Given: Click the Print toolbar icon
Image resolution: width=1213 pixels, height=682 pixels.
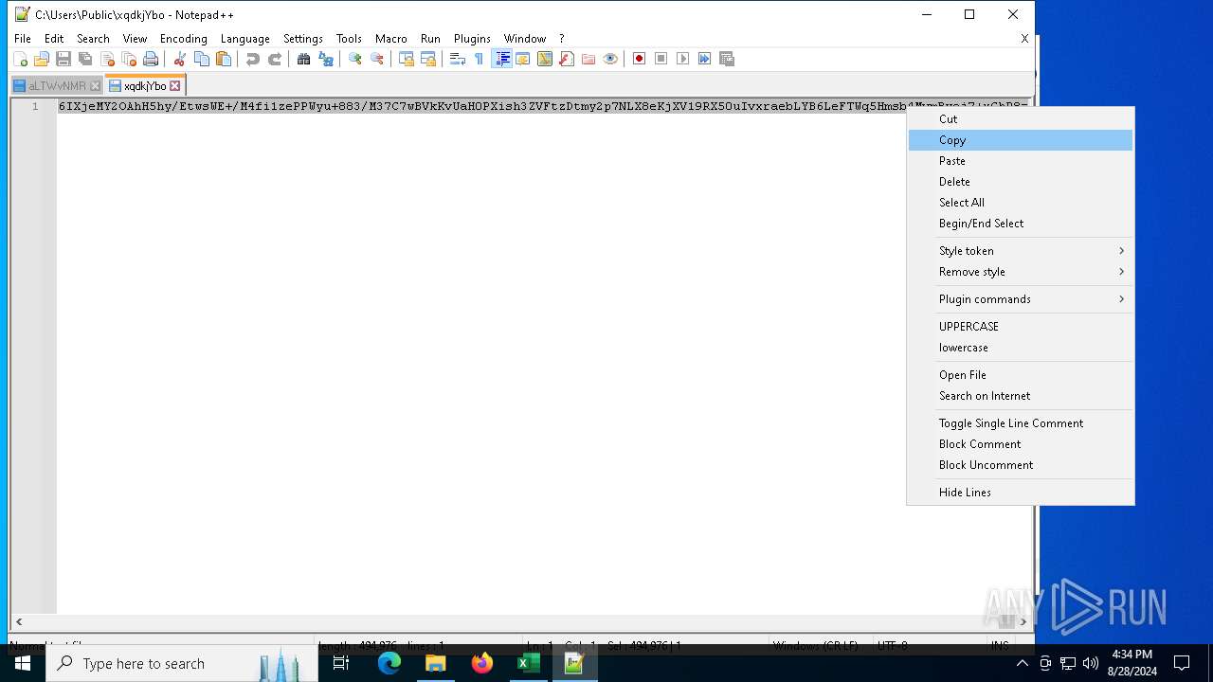Looking at the screenshot, I should tap(151, 59).
